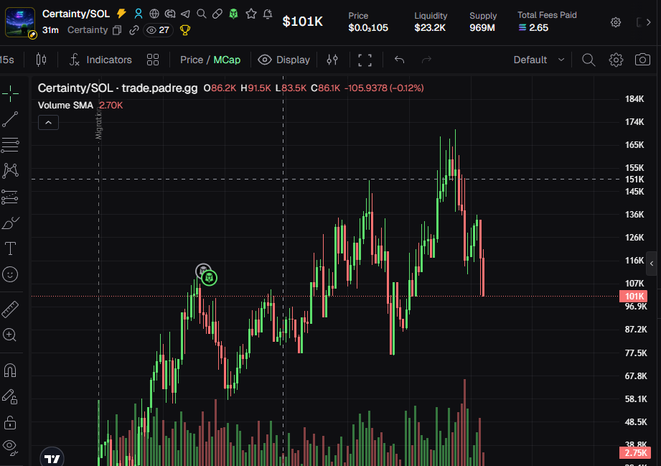Click the gold trophy icon

click(184, 30)
